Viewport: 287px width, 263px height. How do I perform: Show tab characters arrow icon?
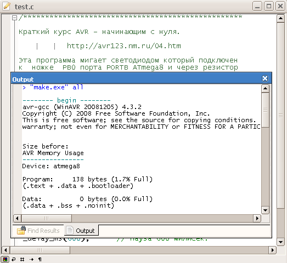[31, 259]
